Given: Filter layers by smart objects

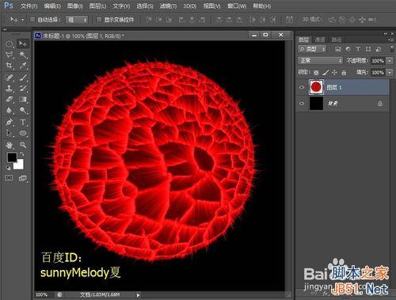Looking at the screenshot, I should [379, 49].
